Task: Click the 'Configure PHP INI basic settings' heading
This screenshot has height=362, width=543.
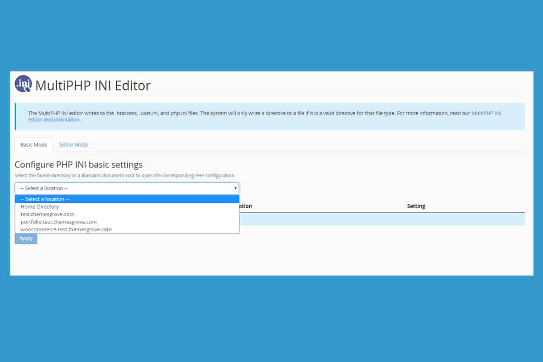Action: click(x=79, y=165)
